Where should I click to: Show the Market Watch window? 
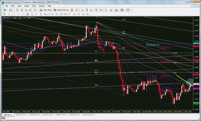click(x=17, y=10)
